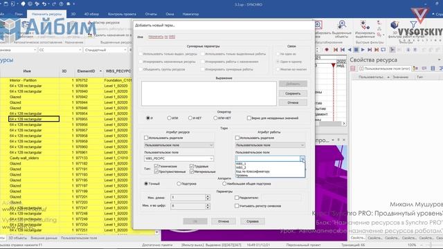The width and height of the screenshot is (443, 249).
Task: Toggle the loop playback icon
Action: pyautogui.click(x=383, y=50)
